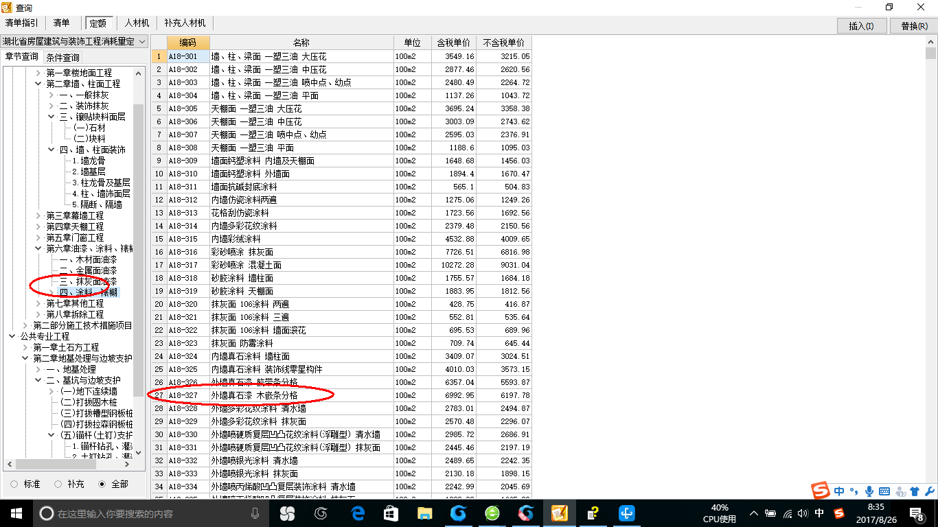This screenshot has width=938, height=527.
Task: Click 替换(R) button
Action: click(x=913, y=25)
